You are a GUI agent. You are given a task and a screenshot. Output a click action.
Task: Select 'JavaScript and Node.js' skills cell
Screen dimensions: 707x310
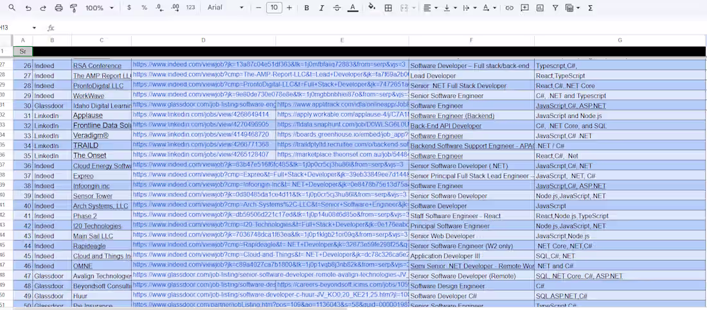(x=620, y=116)
